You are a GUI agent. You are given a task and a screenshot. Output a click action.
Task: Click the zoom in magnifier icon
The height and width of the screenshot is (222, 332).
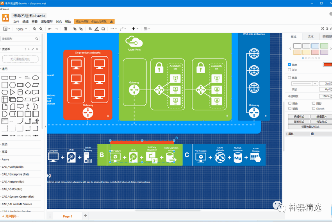point(34,29)
